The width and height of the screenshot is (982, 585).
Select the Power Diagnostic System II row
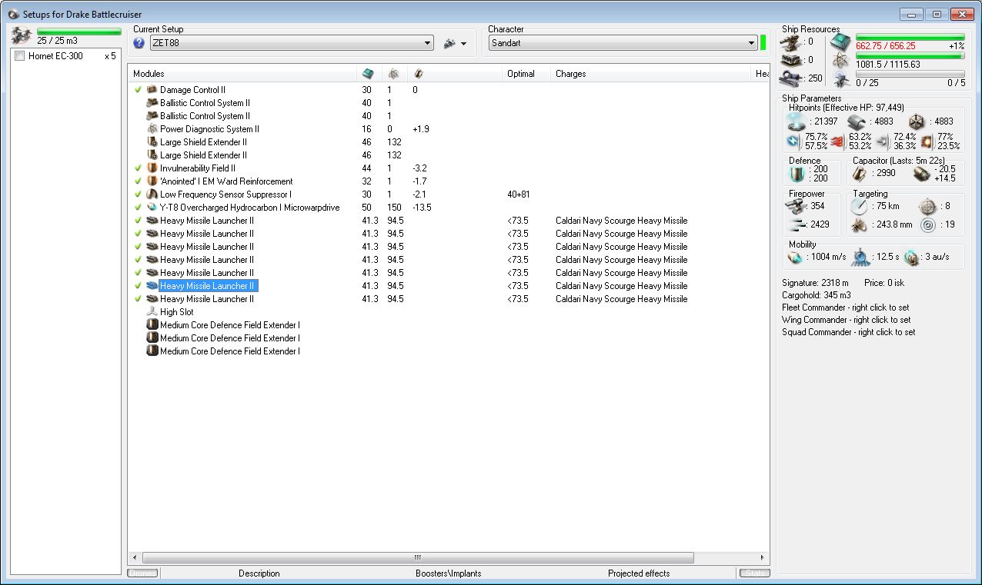449,129
